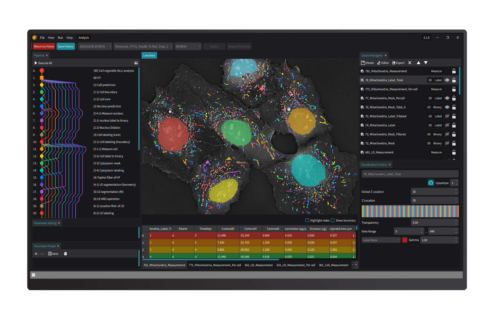Open the Label Mask dropdown
Image resolution: width=494 pixels, height=316 pixels.
pyautogui.click(x=381, y=240)
